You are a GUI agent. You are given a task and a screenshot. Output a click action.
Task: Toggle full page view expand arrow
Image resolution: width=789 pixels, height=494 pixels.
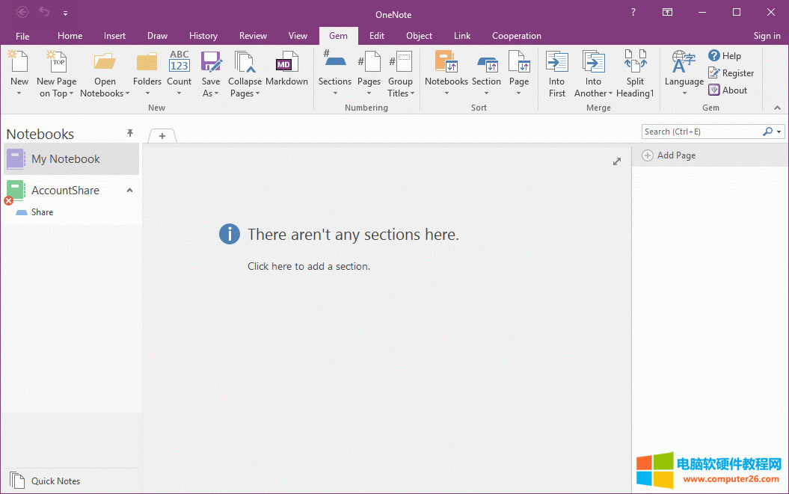pos(617,161)
